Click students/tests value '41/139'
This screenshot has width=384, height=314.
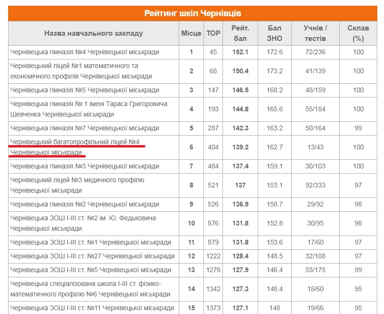coord(315,71)
